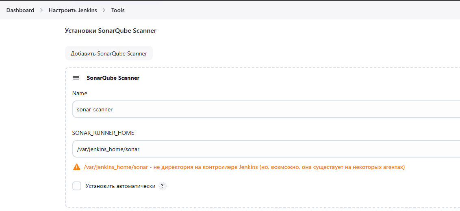
Task: Focus the Name field containing sonar_scanner
Action: tap(264, 109)
